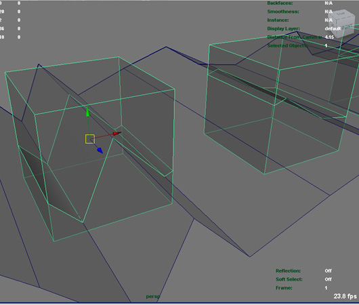Image resolution: width=359 pixels, height=305 pixels.
Task: Click the 'Backfaces:' HUD label
Action: pos(280,3)
